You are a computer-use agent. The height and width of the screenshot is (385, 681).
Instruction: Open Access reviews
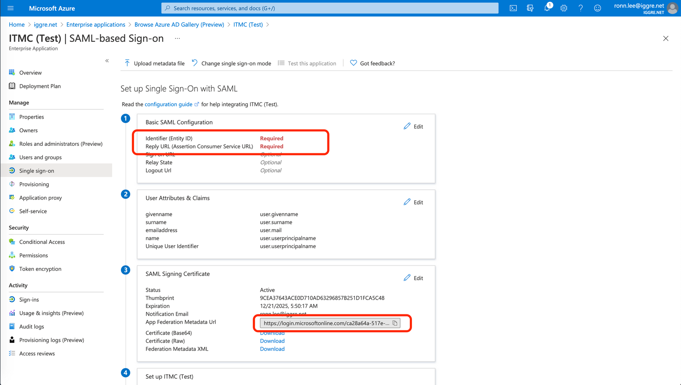[37, 354]
